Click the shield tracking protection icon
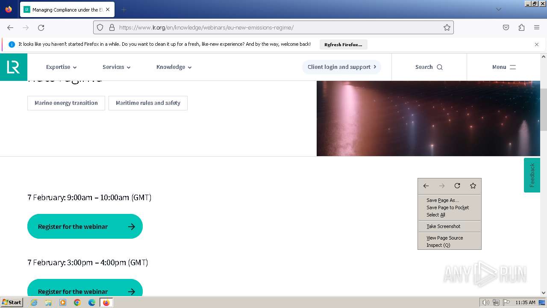 [100, 27]
